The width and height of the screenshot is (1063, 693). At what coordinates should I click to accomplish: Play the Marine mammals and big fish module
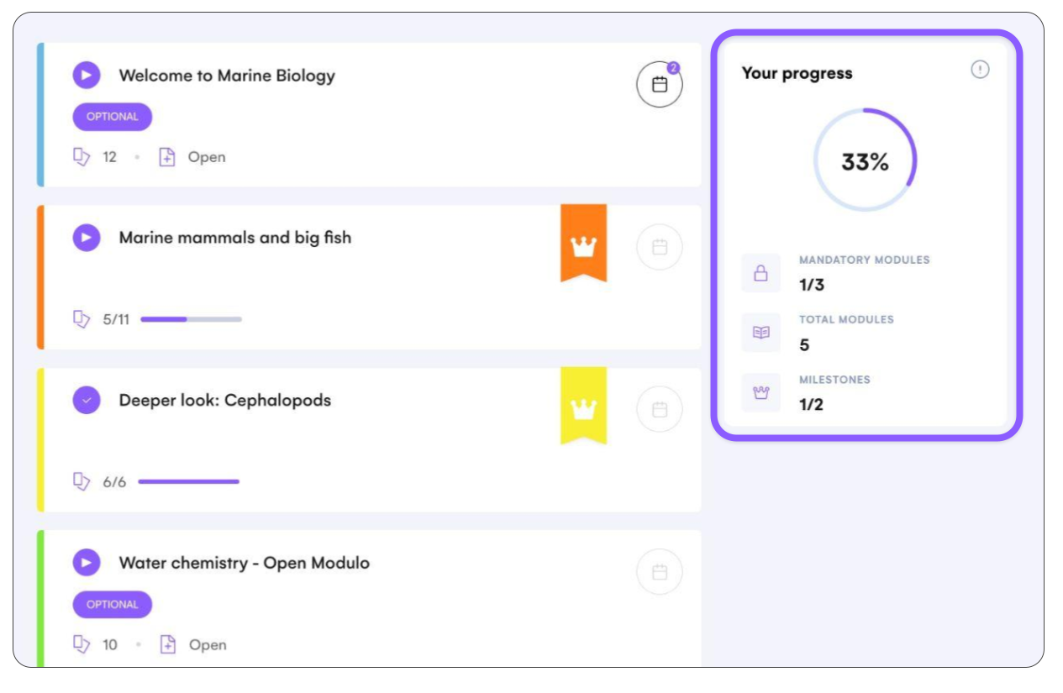click(87, 238)
